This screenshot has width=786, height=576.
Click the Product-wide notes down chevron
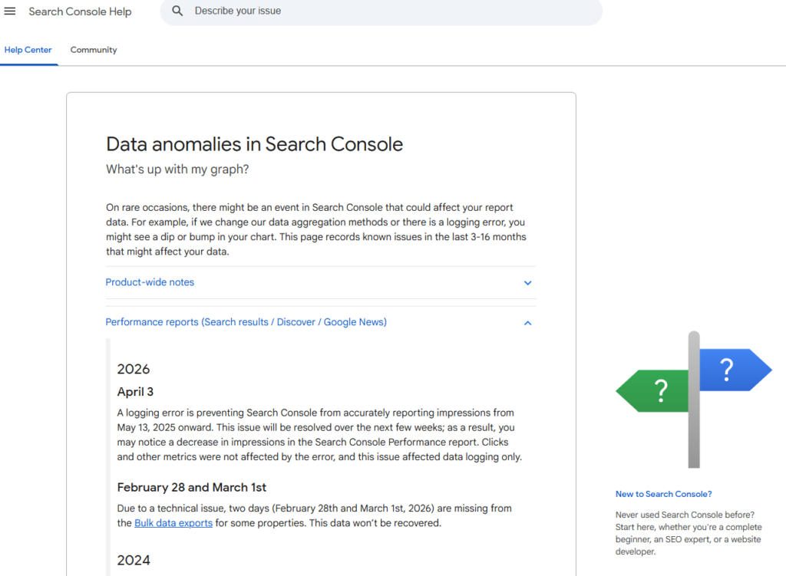527,283
